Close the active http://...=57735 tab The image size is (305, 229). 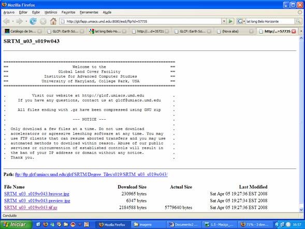point(294,31)
